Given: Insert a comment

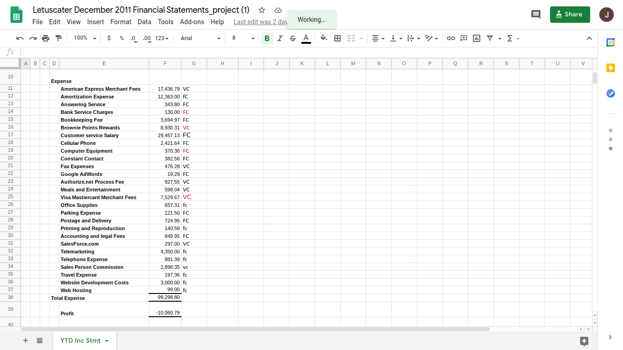Looking at the screenshot, I should click(x=464, y=38).
